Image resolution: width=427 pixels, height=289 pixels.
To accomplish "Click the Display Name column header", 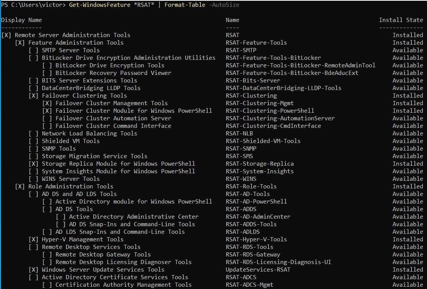I will click(x=22, y=20).
